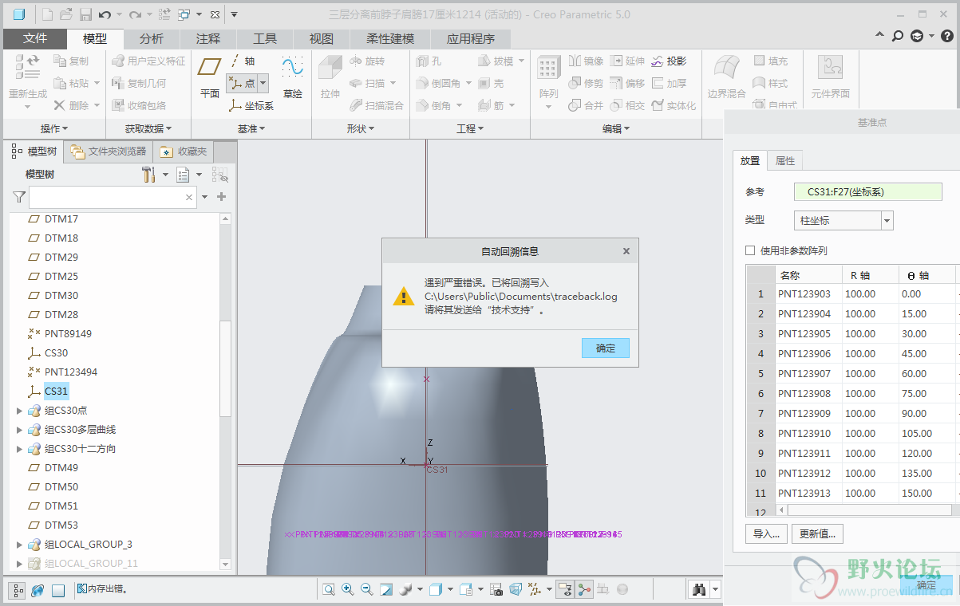The width and height of the screenshot is (960, 606).
Task: Click the add plus icon beside tree search
Action: [222, 197]
